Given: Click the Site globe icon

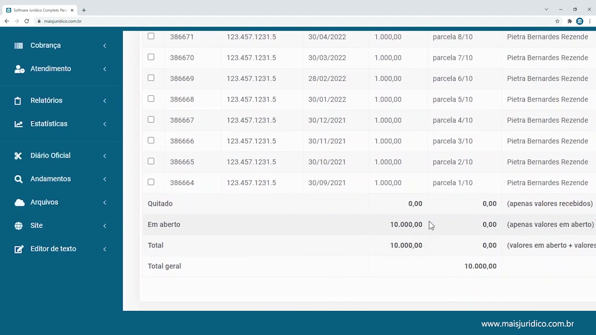Looking at the screenshot, I should pos(19,226).
